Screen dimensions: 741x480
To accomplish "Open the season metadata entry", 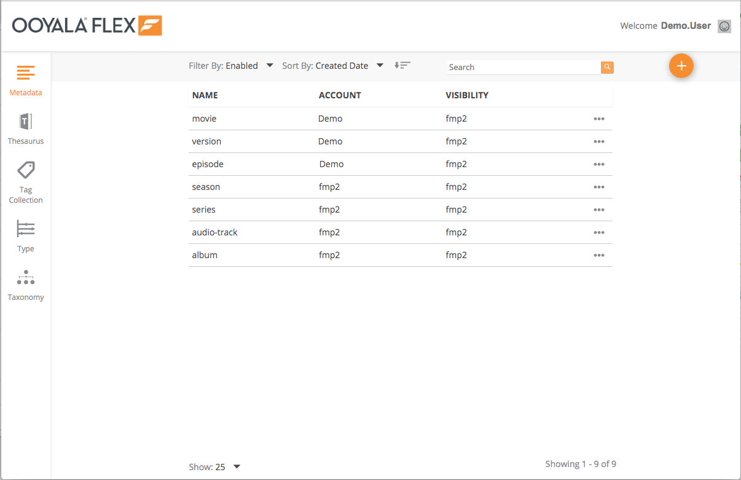I will [x=206, y=187].
